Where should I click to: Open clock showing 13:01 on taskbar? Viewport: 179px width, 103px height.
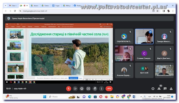coord(167,97)
